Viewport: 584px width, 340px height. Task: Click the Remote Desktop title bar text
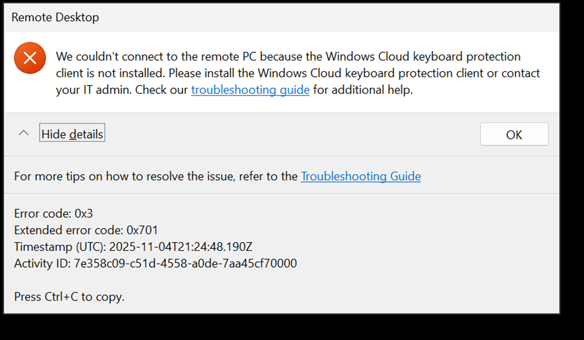click(55, 17)
